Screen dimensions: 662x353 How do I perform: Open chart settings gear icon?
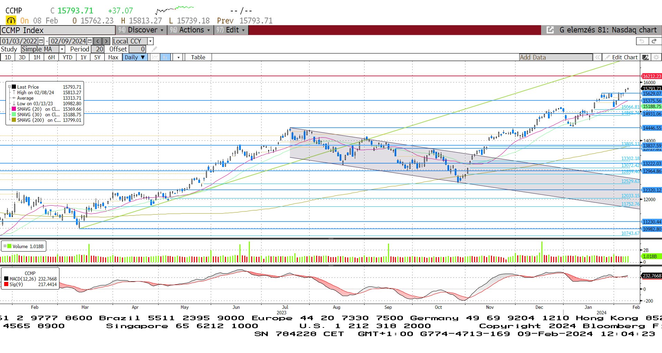pos(656,57)
